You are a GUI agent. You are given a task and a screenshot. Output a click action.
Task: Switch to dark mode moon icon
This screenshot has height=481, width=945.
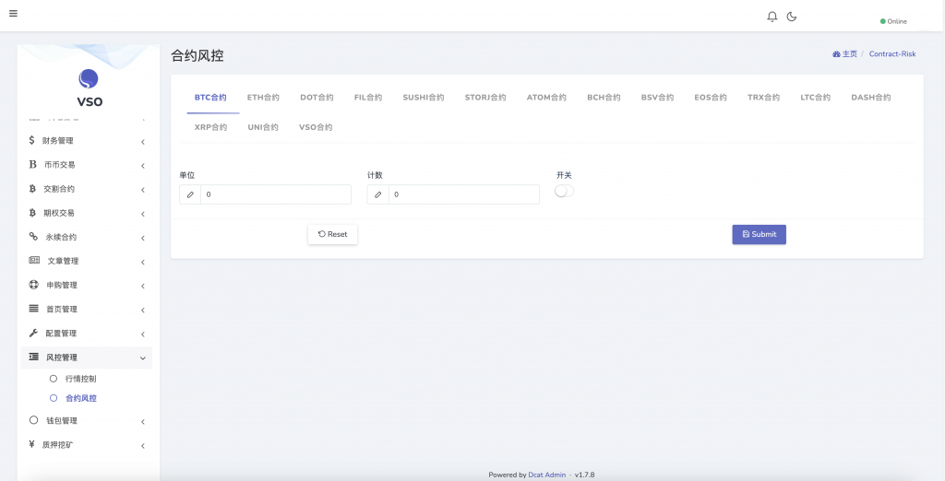pyautogui.click(x=792, y=17)
